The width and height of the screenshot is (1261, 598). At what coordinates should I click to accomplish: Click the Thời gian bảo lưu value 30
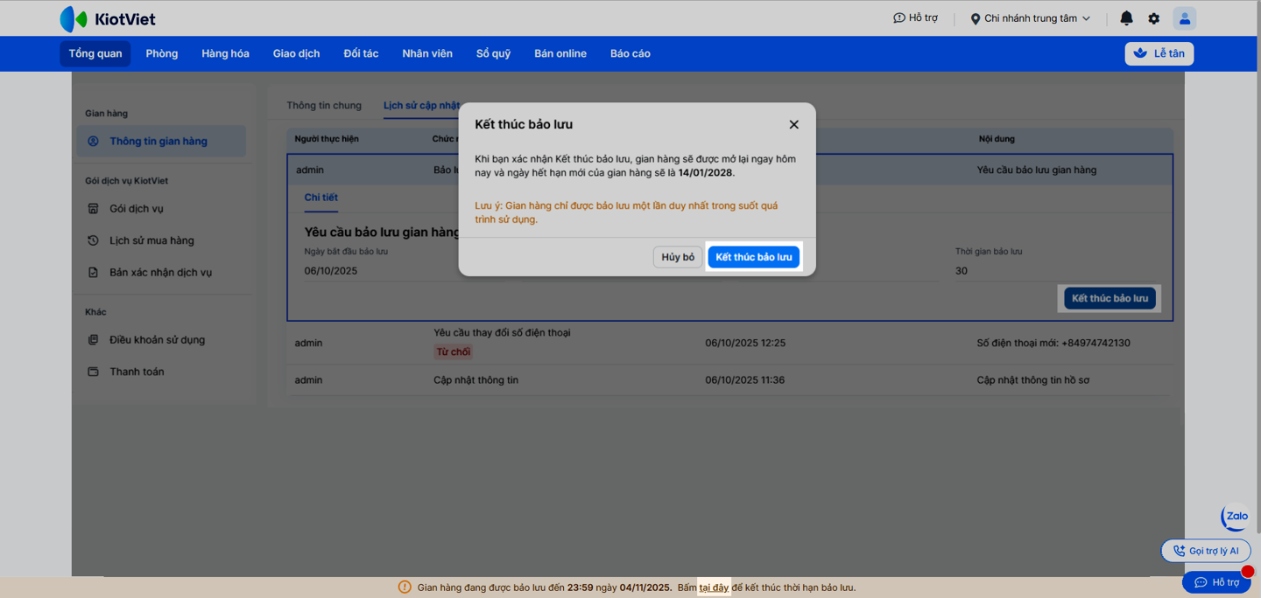click(x=962, y=271)
